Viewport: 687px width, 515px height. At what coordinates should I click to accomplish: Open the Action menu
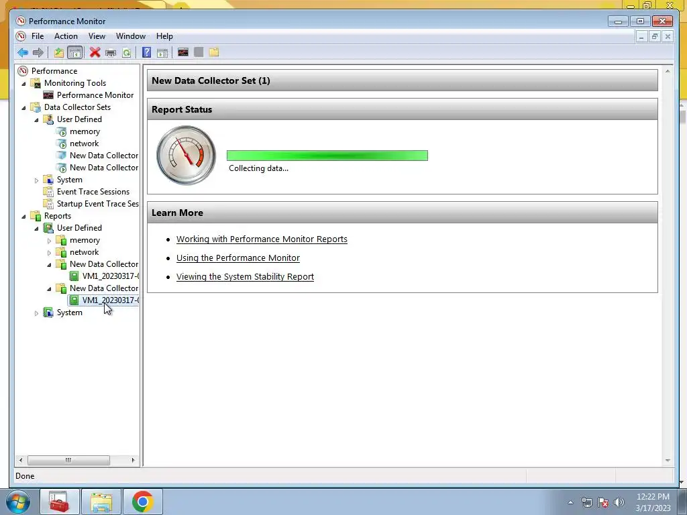tap(66, 36)
